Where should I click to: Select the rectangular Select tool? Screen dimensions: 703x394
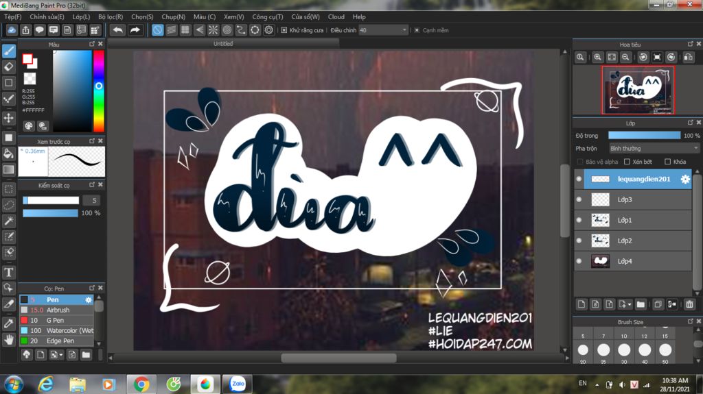[8, 189]
